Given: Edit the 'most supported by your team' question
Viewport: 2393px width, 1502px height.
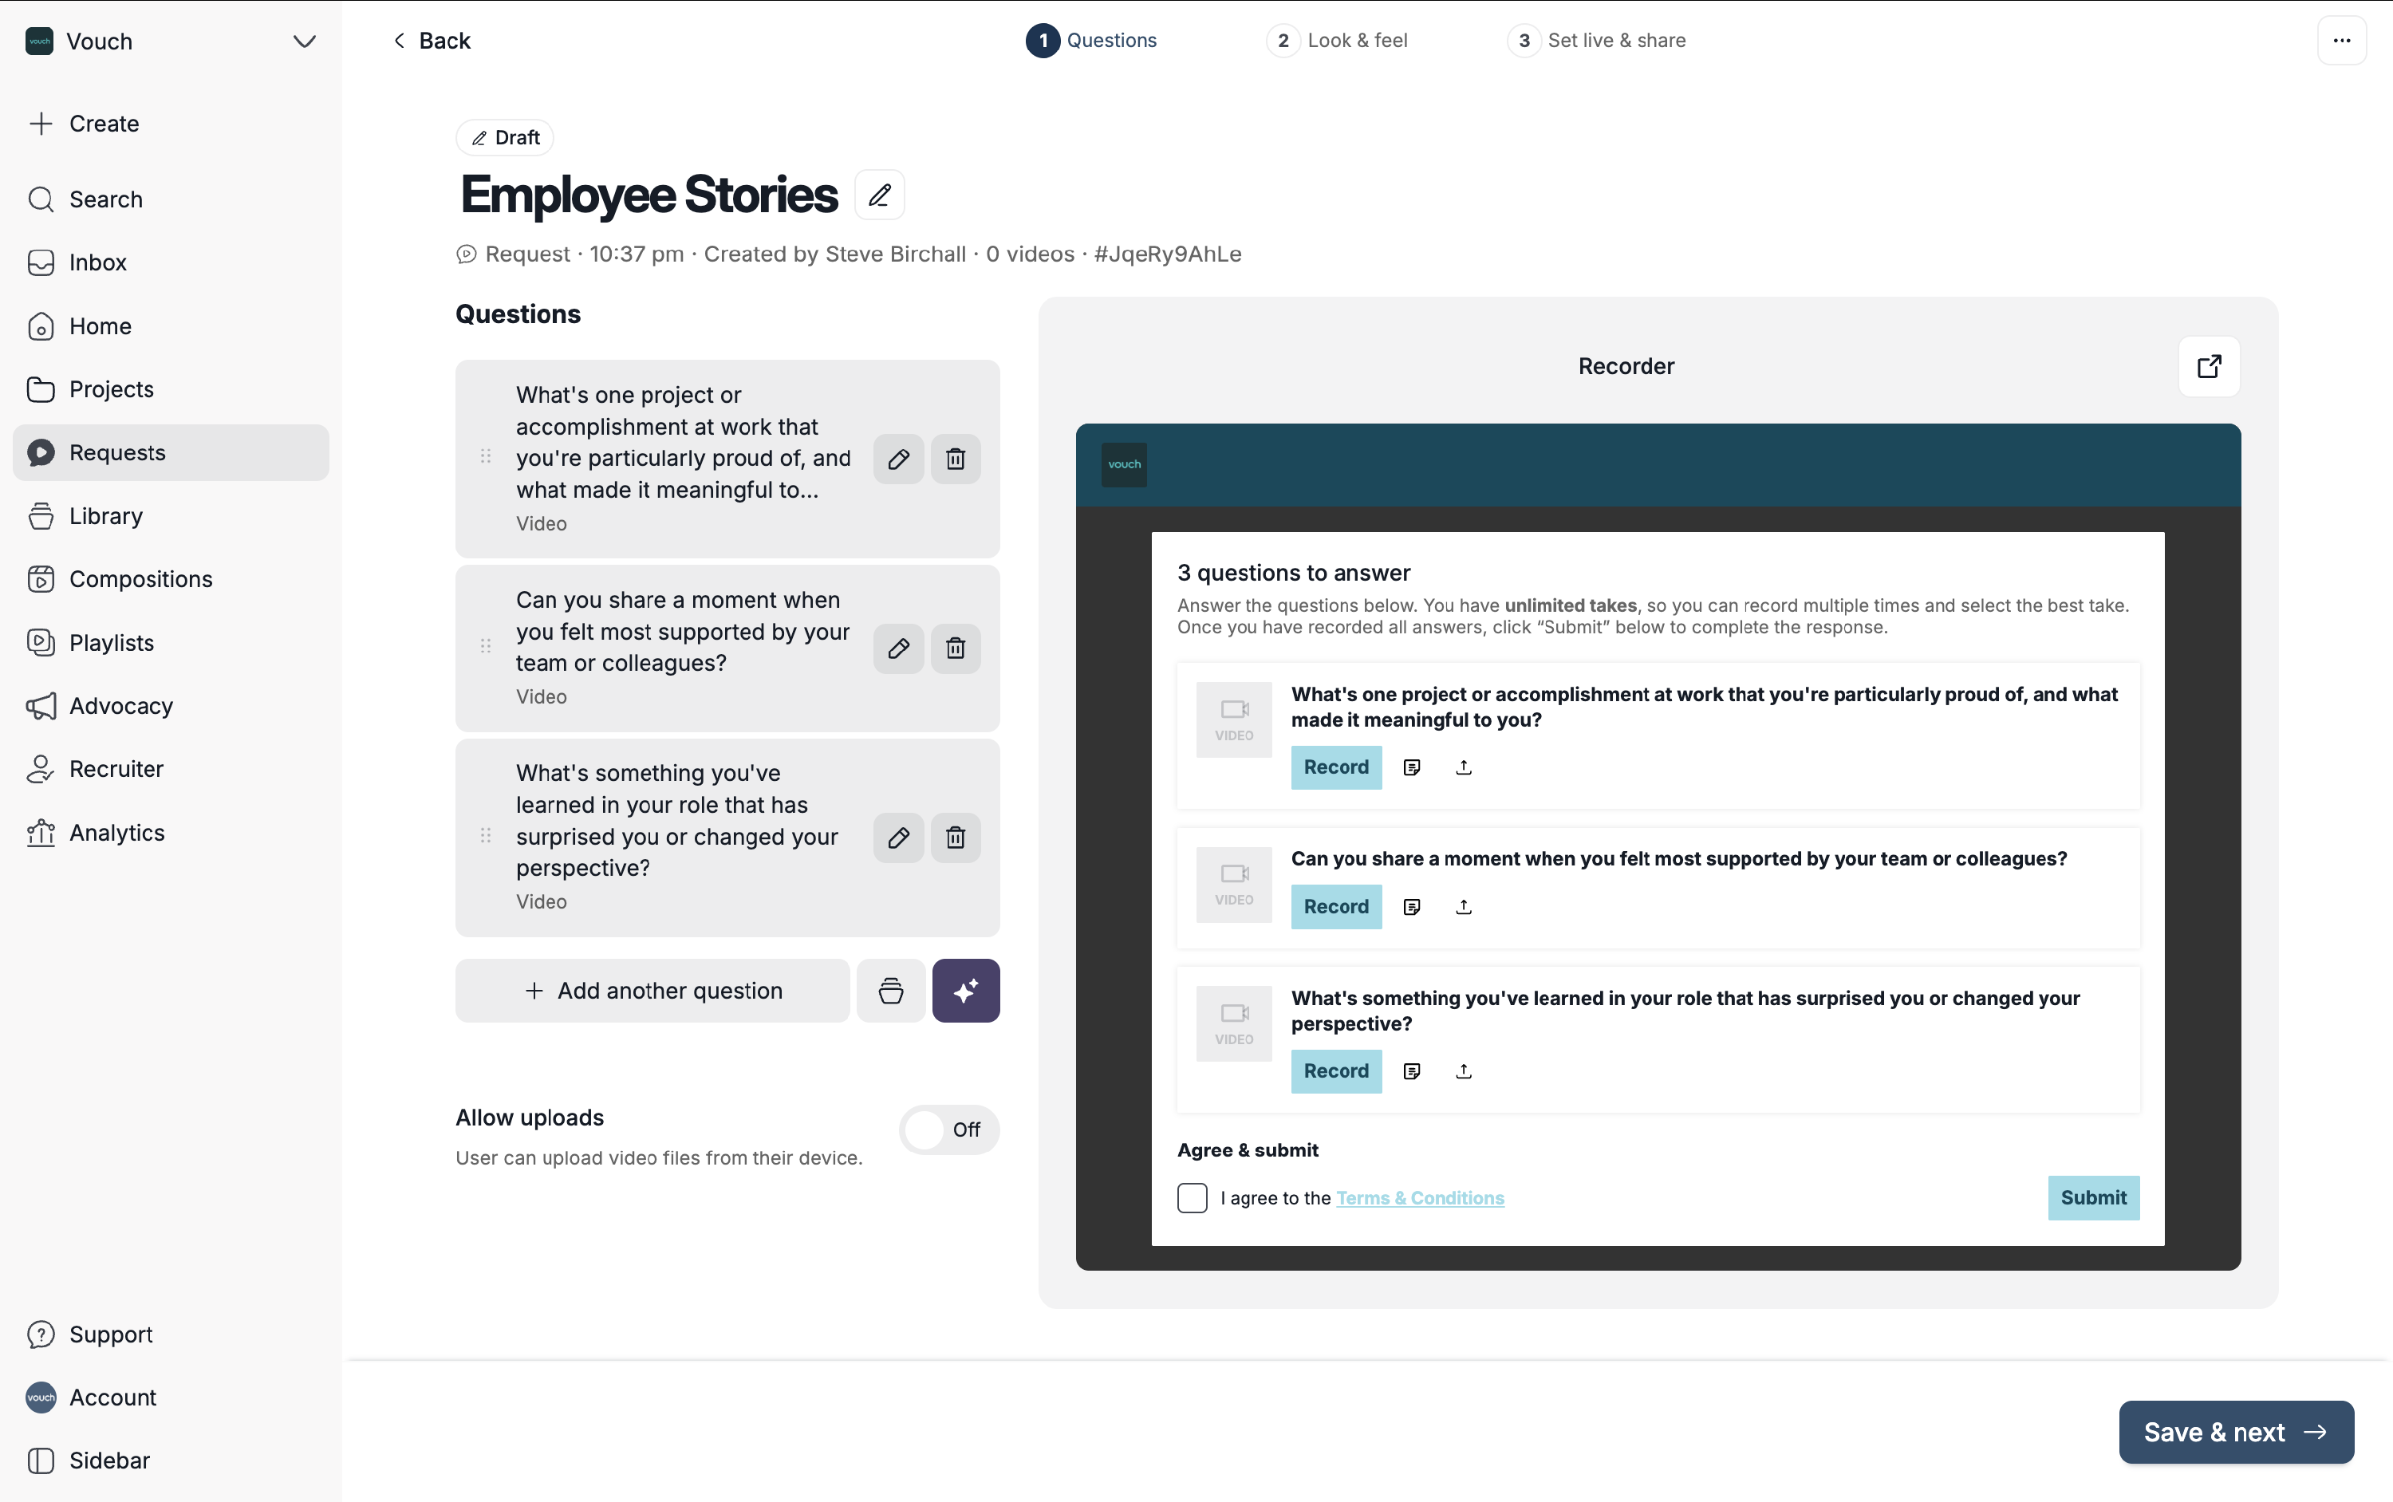Looking at the screenshot, I should [898, 649].
